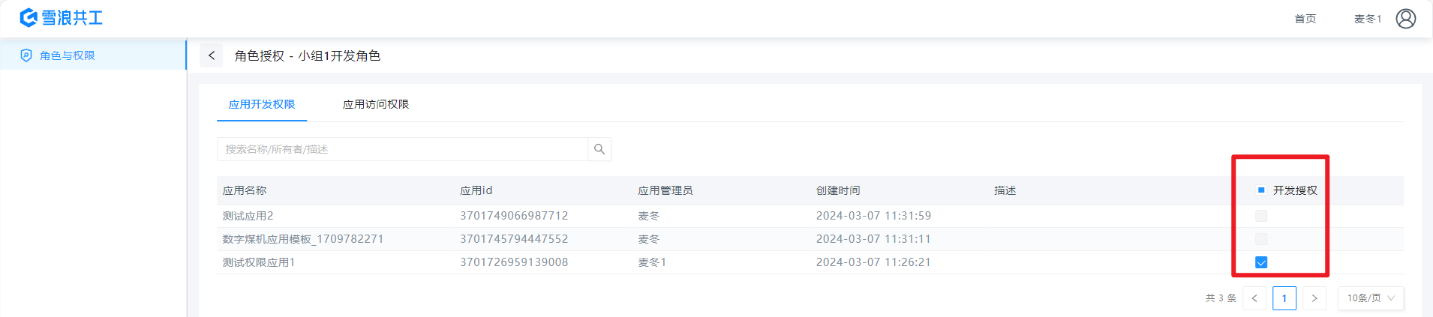Select page 1 in pagination
The height and width of the screenshot is (317, 1433).
pyautogui.click(x=1284, y=298)
